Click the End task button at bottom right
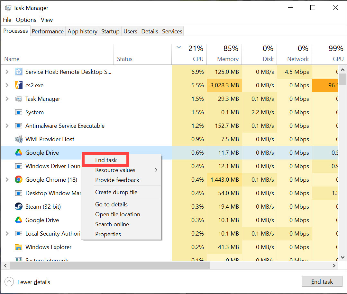The image size is (347, 294). [322, 281]
